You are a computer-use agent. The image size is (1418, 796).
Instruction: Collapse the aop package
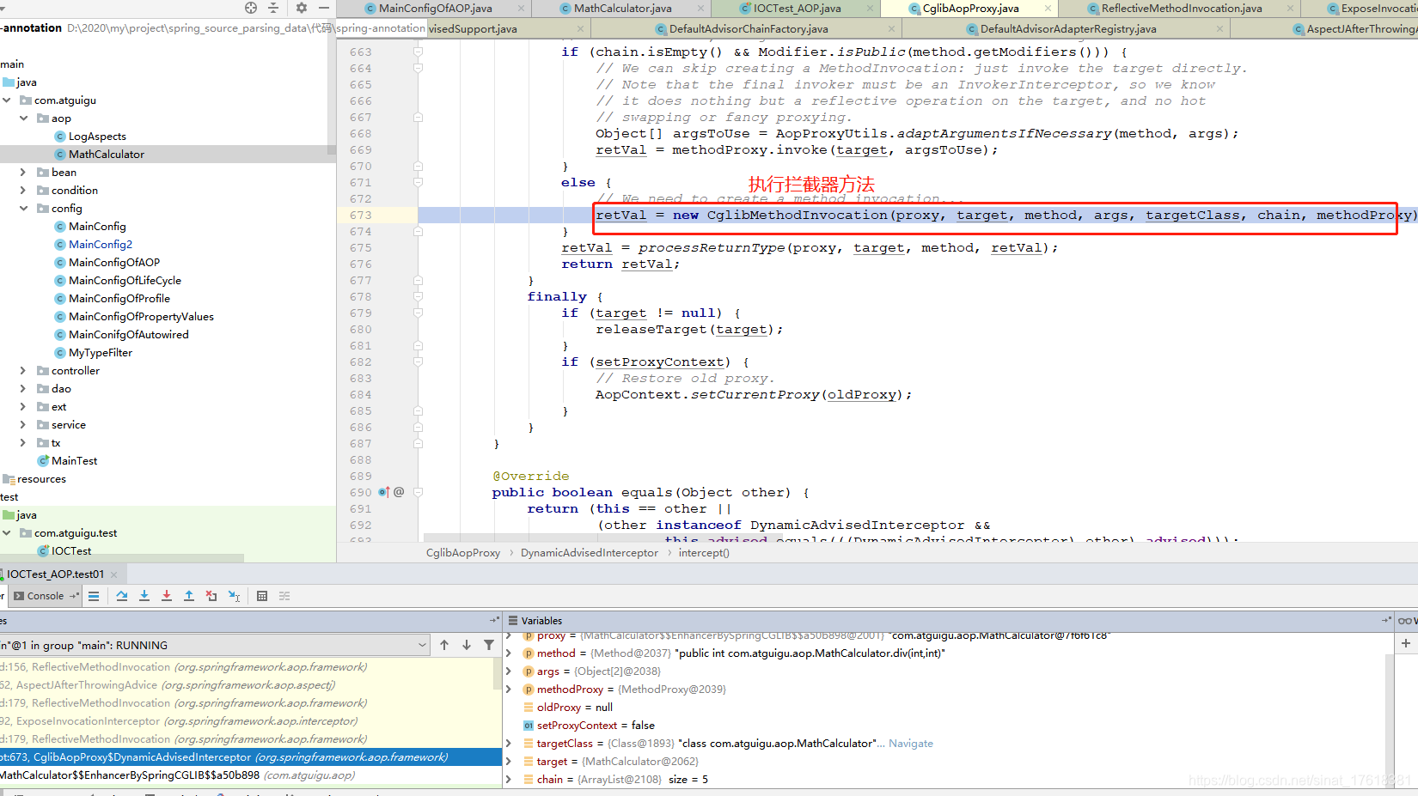pyautogui.click(x=23, y=118)
